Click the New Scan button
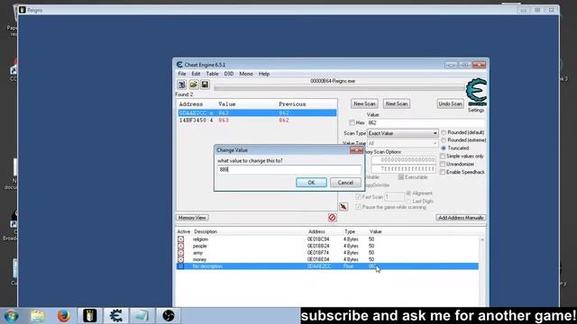 [364, 103]
